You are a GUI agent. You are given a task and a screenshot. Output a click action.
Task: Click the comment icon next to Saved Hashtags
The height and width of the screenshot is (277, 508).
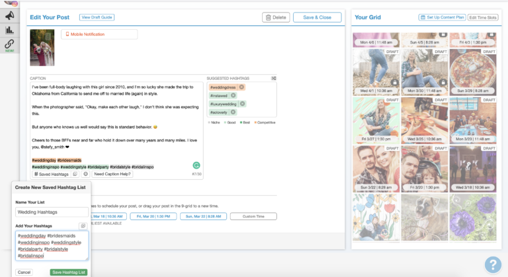pos(75,174)
